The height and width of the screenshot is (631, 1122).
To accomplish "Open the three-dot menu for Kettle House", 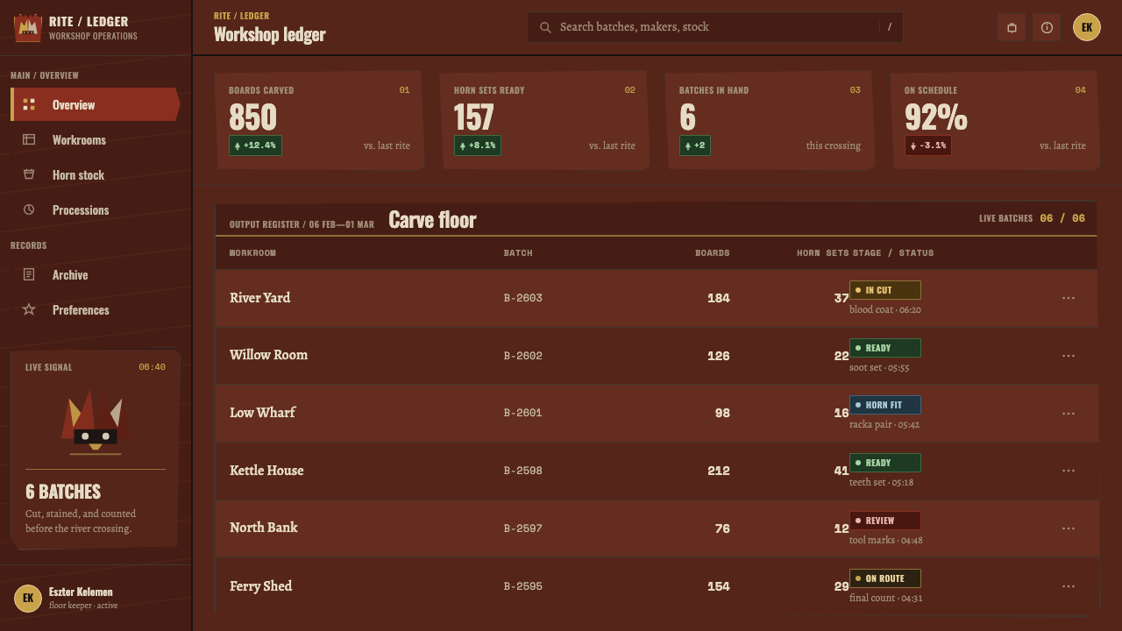I will pos(1069,471).
